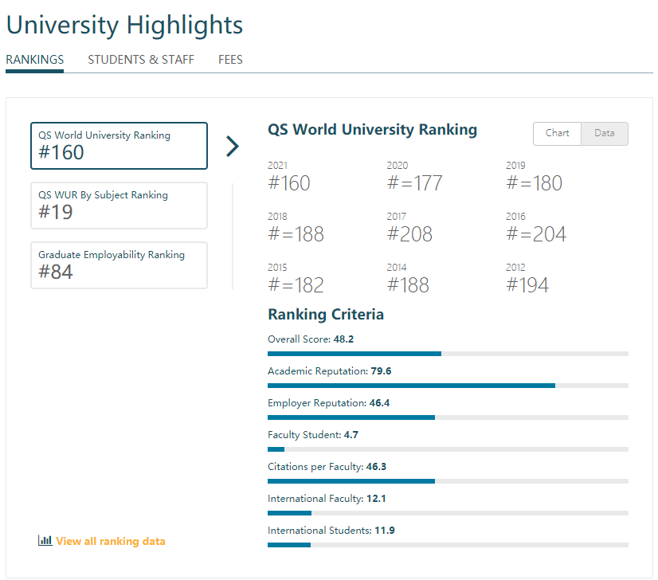The width and height of the screenshot is (658, 580).
Task: Click the 2017 rank #208
Action: (x=409, y=234)
